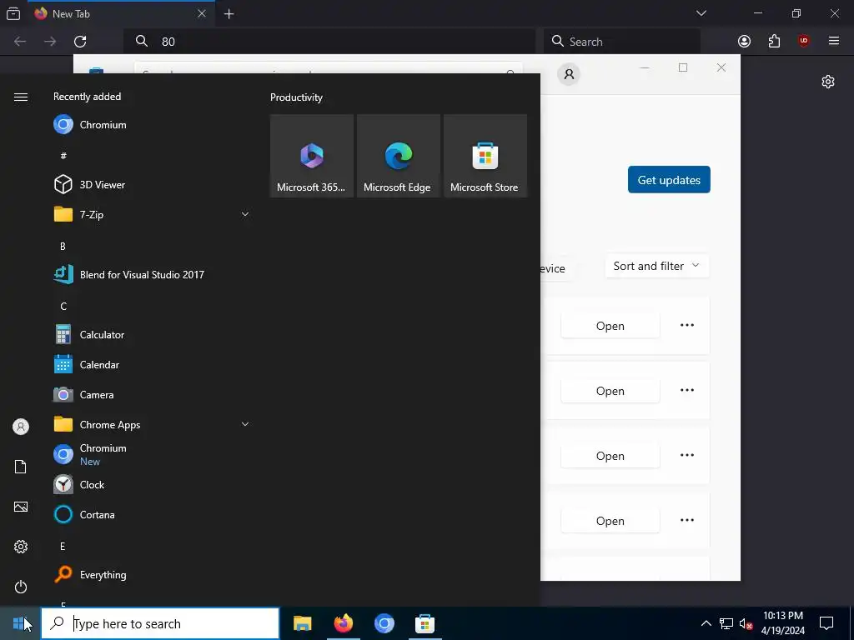Screen dimensions: 854x640
Task: Open the Microsoft 365 tile
Action: pyautogui.click(x=312, y=156)
